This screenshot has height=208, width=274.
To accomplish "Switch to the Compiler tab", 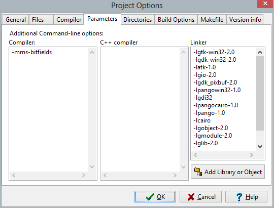I will tap(68, 20).
